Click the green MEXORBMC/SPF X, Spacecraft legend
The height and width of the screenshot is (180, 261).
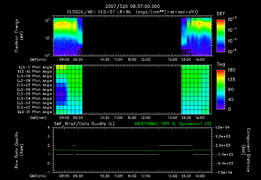pos(173,124)
